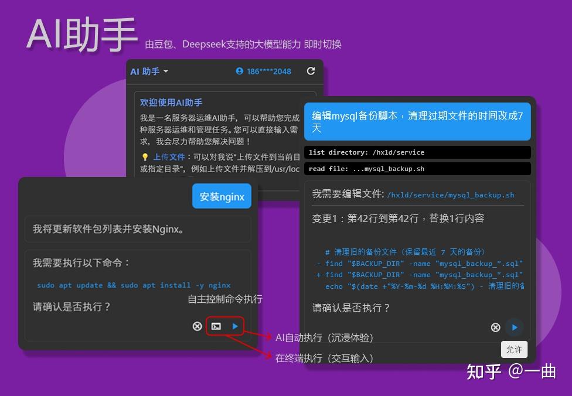Viewport: 572px width, 396px height.
Task: Click 请确认是否执行？ in nginx panel
Action: [x=71, y=306]
